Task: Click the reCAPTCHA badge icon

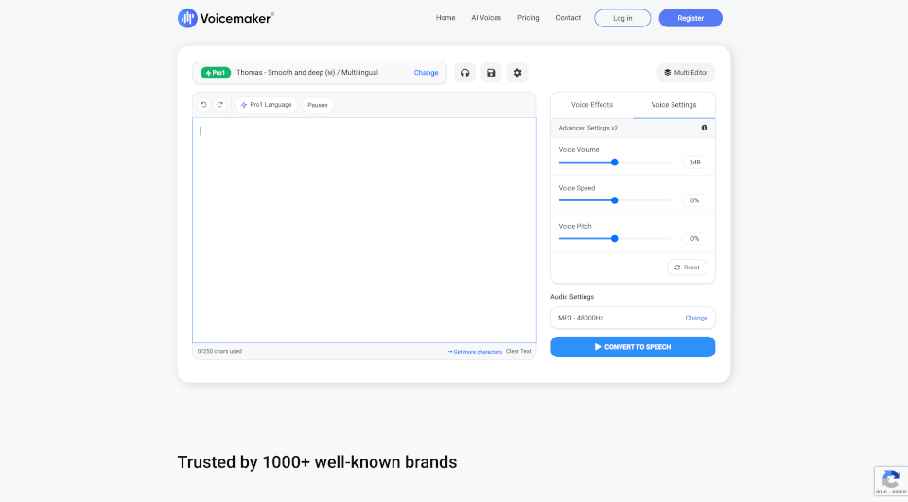Action: [890, 479]
